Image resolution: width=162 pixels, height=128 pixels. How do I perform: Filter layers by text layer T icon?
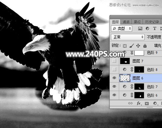tap(155, 28)
